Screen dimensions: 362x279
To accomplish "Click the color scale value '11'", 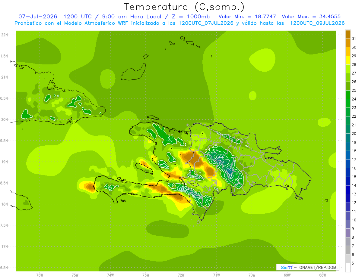I will pos(354,212).
